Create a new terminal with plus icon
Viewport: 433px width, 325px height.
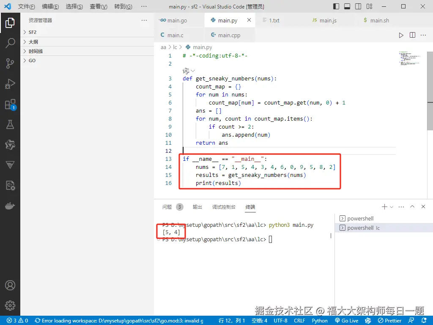click(384, 207)
